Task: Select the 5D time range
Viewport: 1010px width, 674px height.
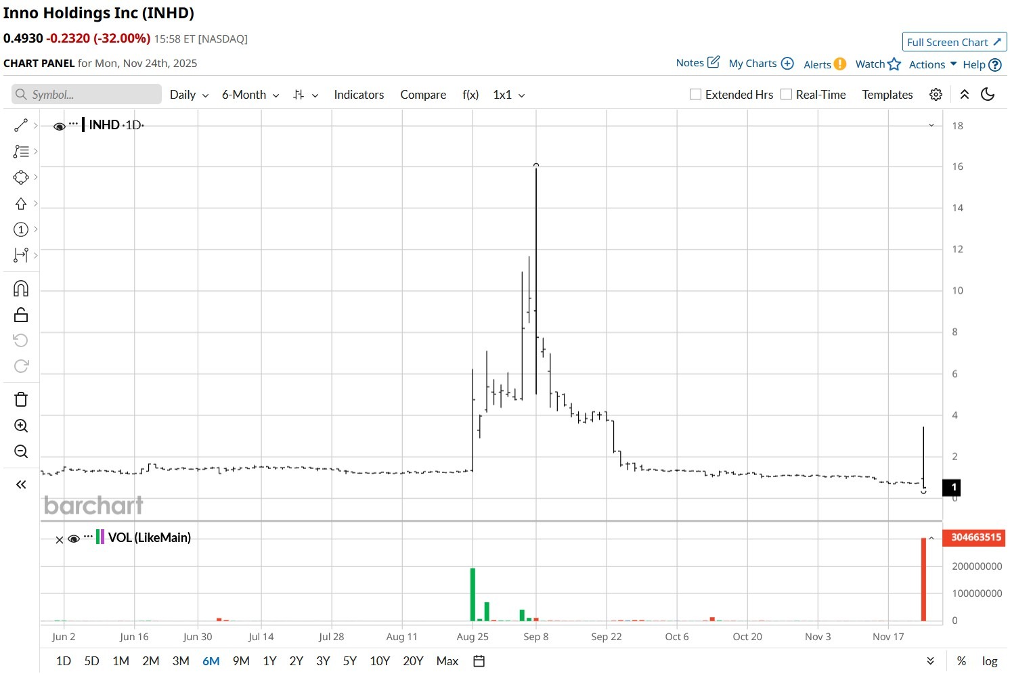Action: pos(91,661)
